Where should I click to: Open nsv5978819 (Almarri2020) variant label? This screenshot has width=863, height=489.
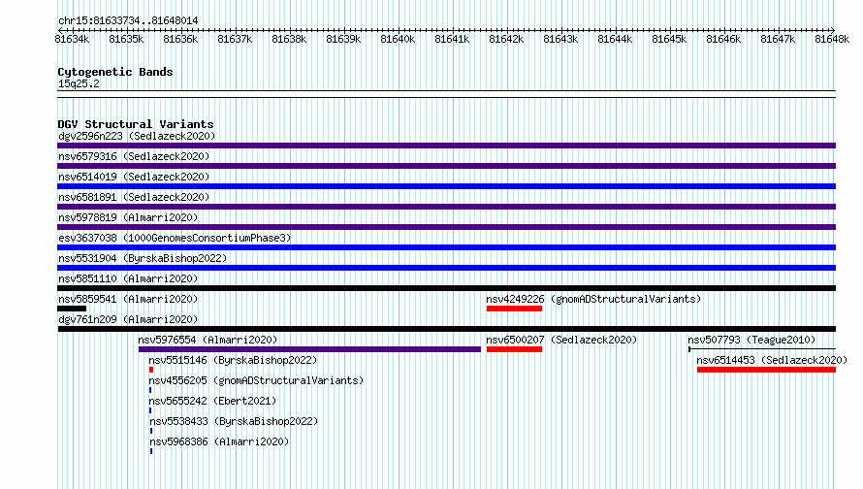128,217
